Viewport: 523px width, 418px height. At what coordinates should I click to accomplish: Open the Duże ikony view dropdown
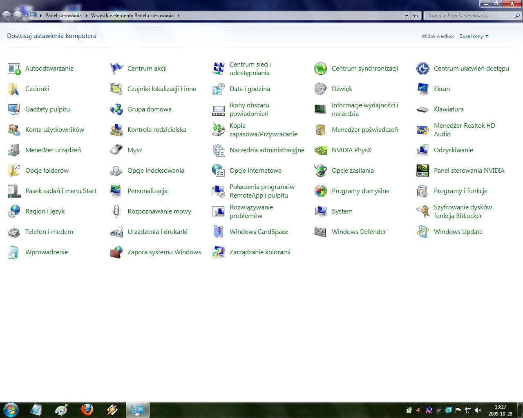[x=474, y=36]
